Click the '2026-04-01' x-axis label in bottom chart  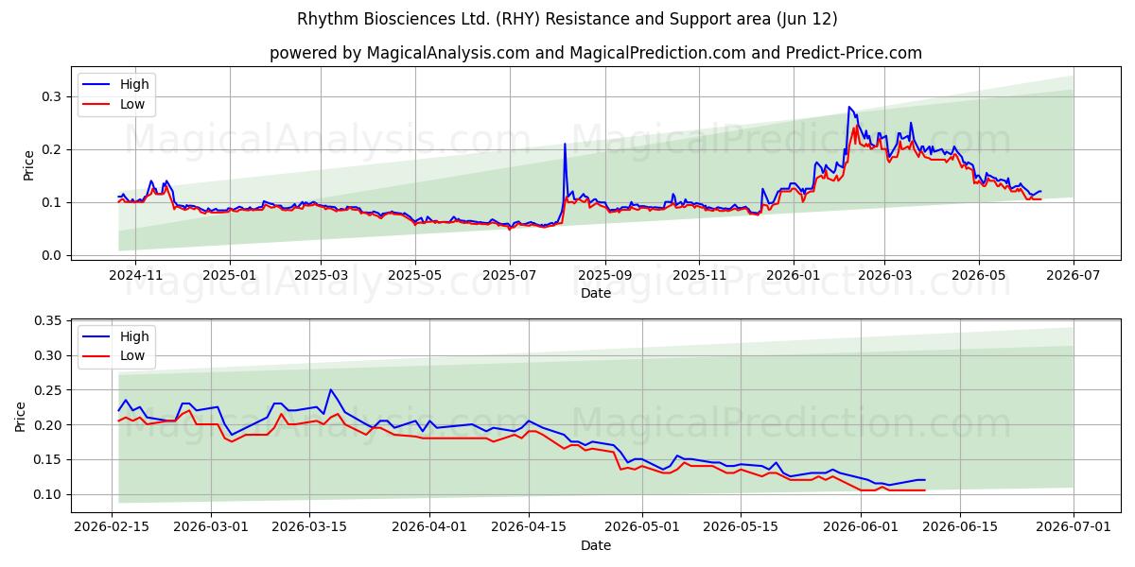pyautogui.click(x=429, y=526)
